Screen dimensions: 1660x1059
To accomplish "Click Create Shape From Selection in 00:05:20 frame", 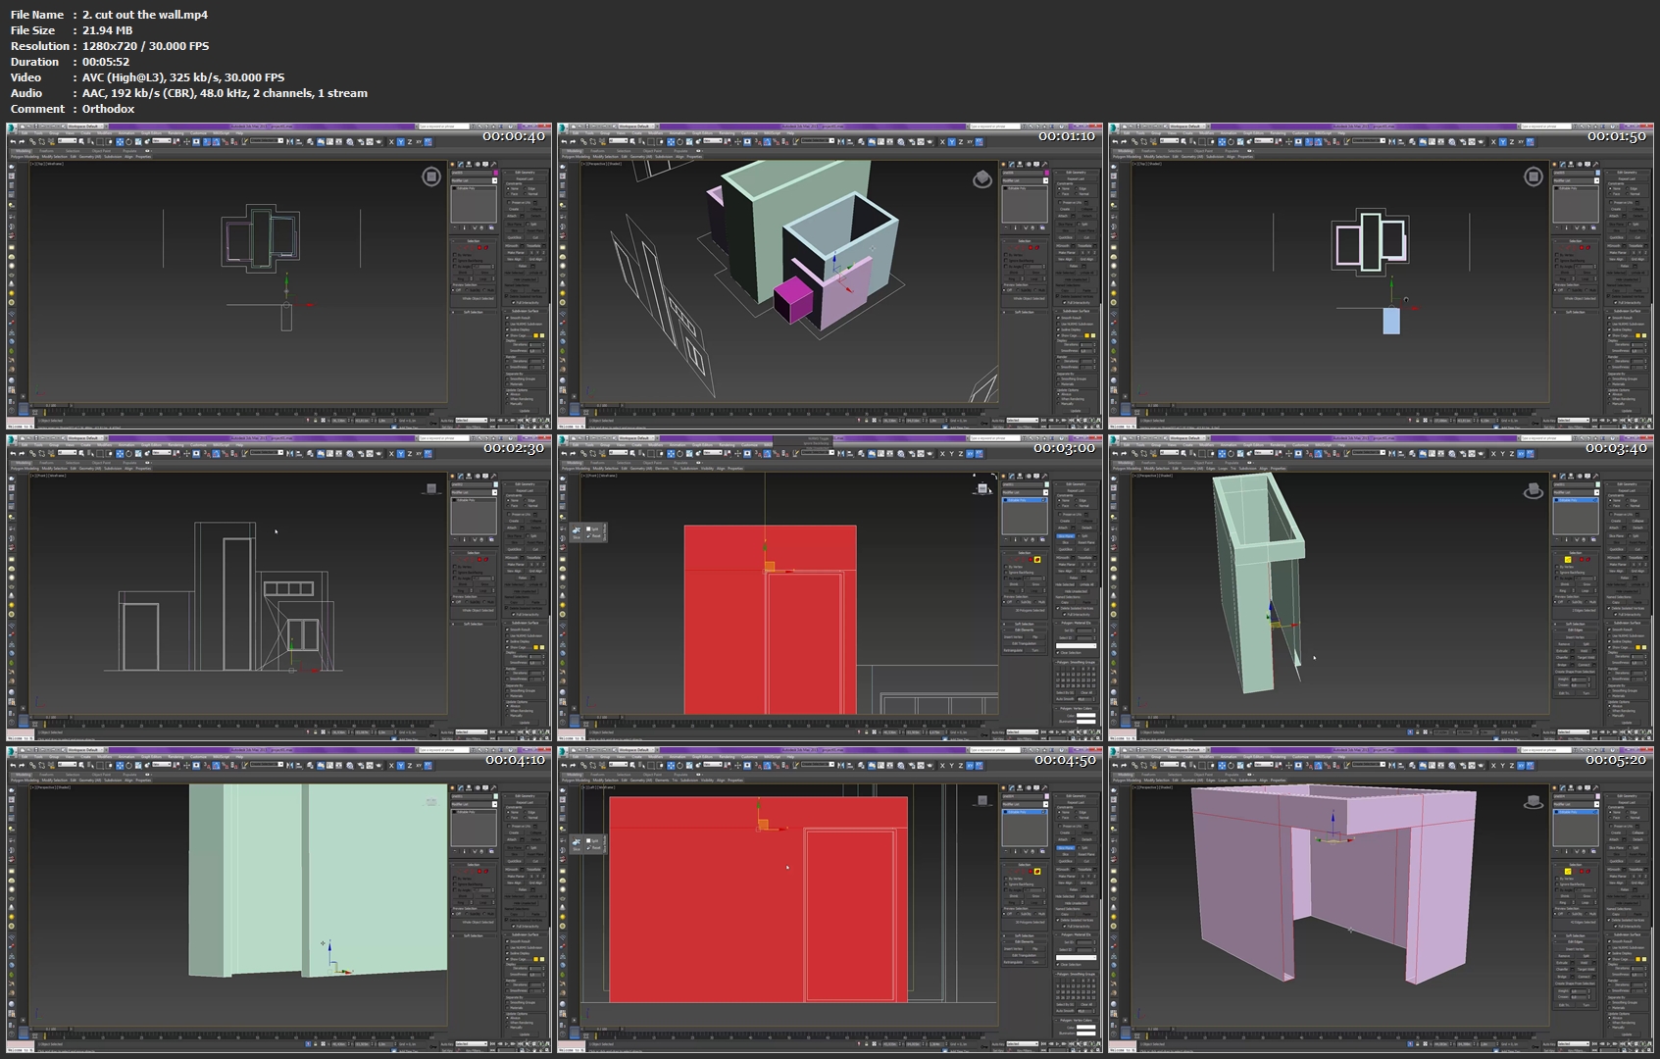I will point(1575,983).
